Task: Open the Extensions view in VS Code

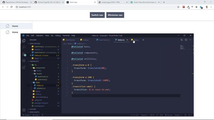Action: (24, 67)
